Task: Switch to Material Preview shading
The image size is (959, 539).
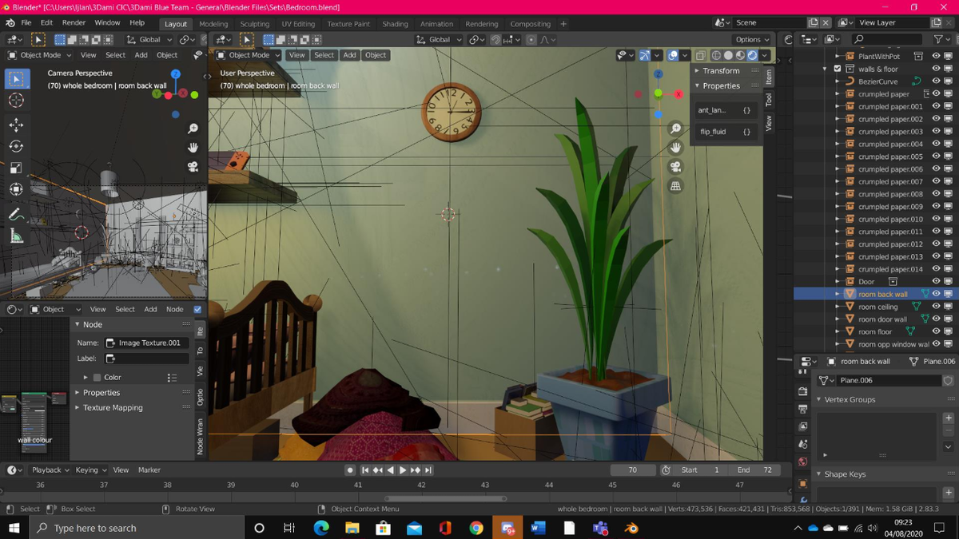Action: [740, 55]
